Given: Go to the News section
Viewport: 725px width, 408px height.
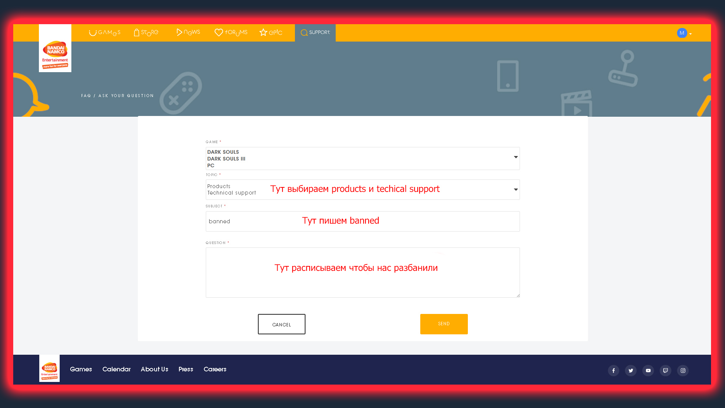Looking at the screenshot, I should coord(188,33).
